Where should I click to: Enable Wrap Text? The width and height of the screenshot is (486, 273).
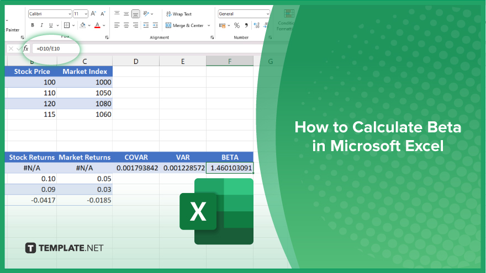[179, 14]
